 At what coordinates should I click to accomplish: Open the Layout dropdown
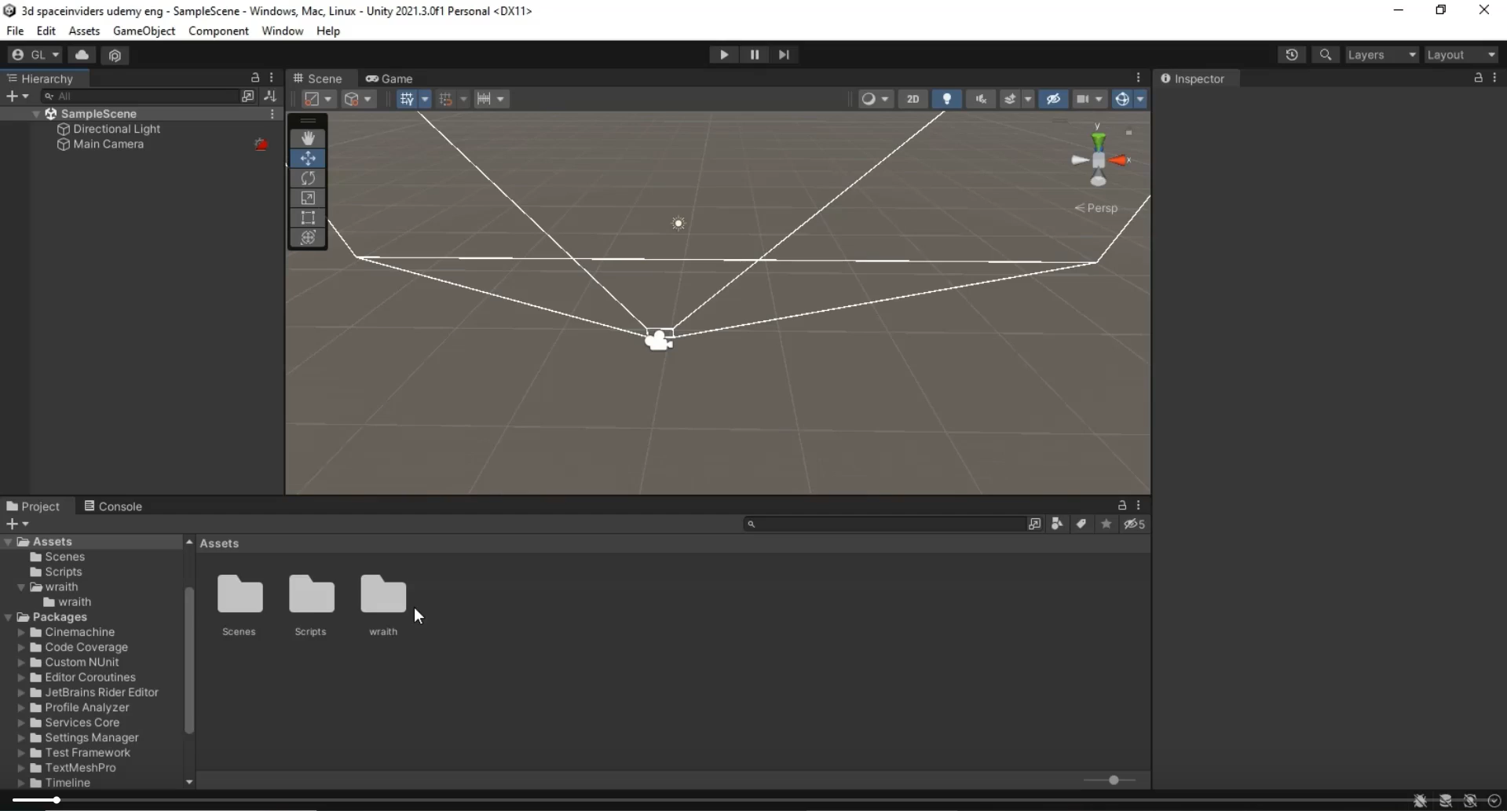[x=1461, y=54]
